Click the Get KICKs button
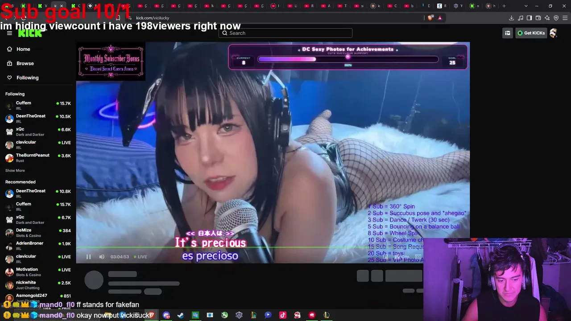 click(x=531, y=33)
